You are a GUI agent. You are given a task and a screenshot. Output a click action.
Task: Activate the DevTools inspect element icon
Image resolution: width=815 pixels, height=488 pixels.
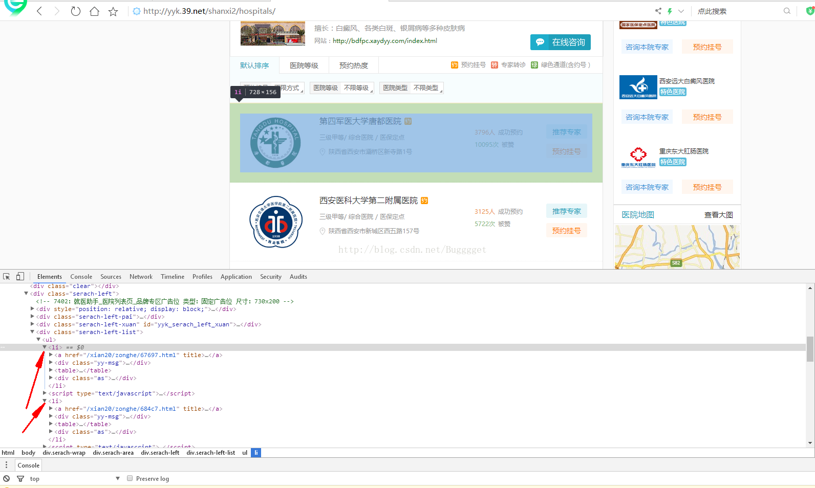tap(7, 276)
